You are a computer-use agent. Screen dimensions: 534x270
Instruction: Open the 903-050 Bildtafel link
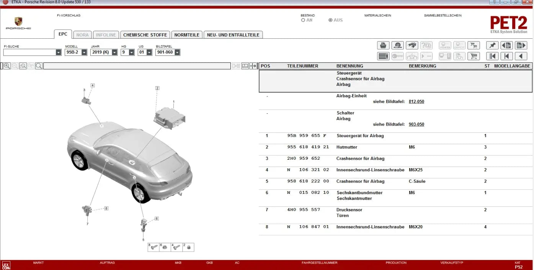click(x=417, y=124)
